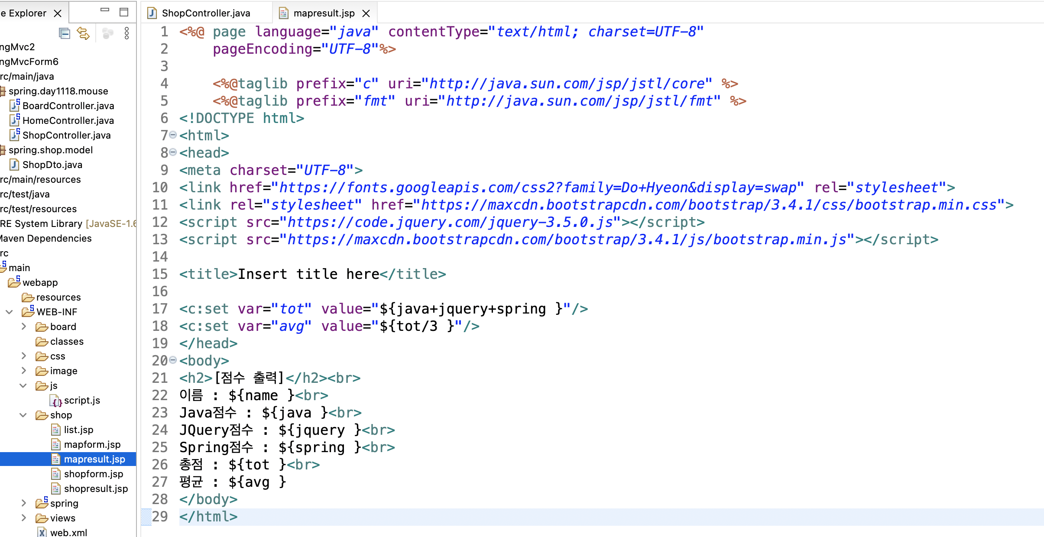Select script.js file icon

coord(56,401)
